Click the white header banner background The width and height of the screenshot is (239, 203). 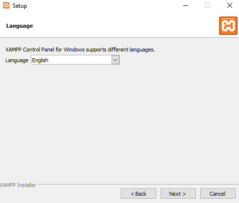[x=123, y=26]
